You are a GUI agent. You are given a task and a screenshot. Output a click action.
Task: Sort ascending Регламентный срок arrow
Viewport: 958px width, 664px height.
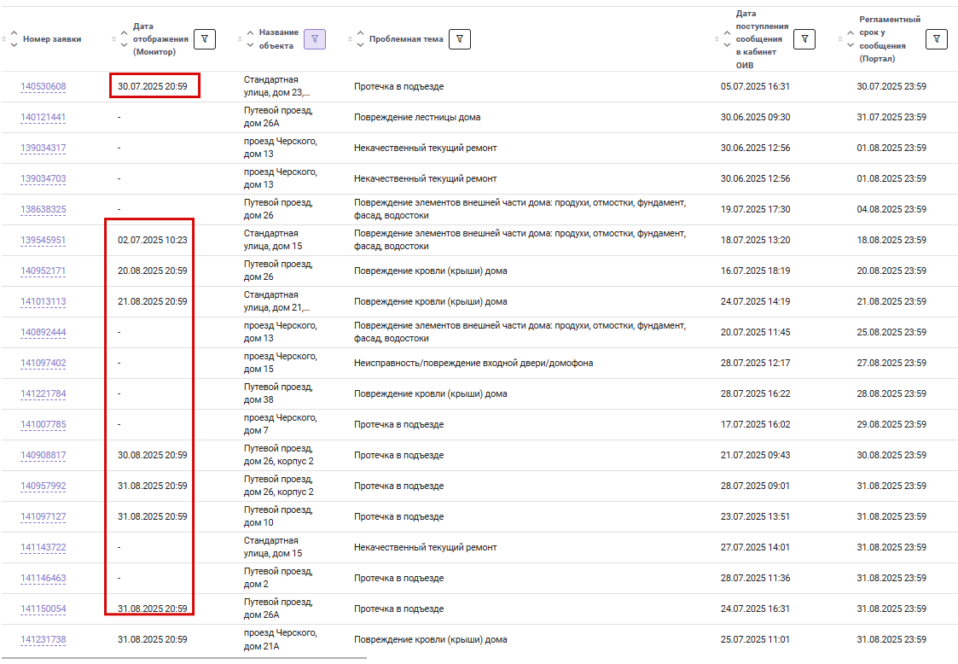pyautogui.click(x=851, y=33)
